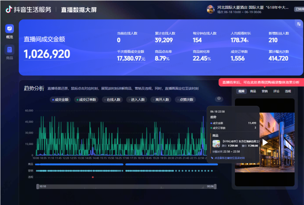Click left handle of timeline range slider
304x205 pixels.
37,186
